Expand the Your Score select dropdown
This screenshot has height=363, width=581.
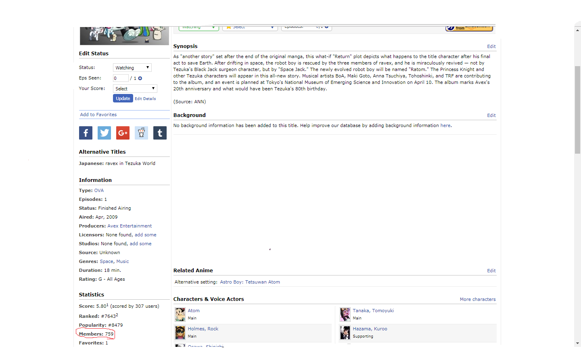coord(135,89)
